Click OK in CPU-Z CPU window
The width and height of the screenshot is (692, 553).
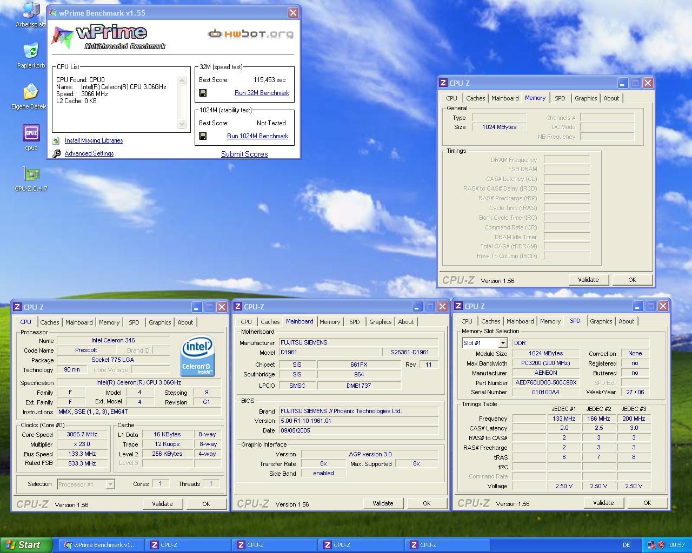[206, 504]
